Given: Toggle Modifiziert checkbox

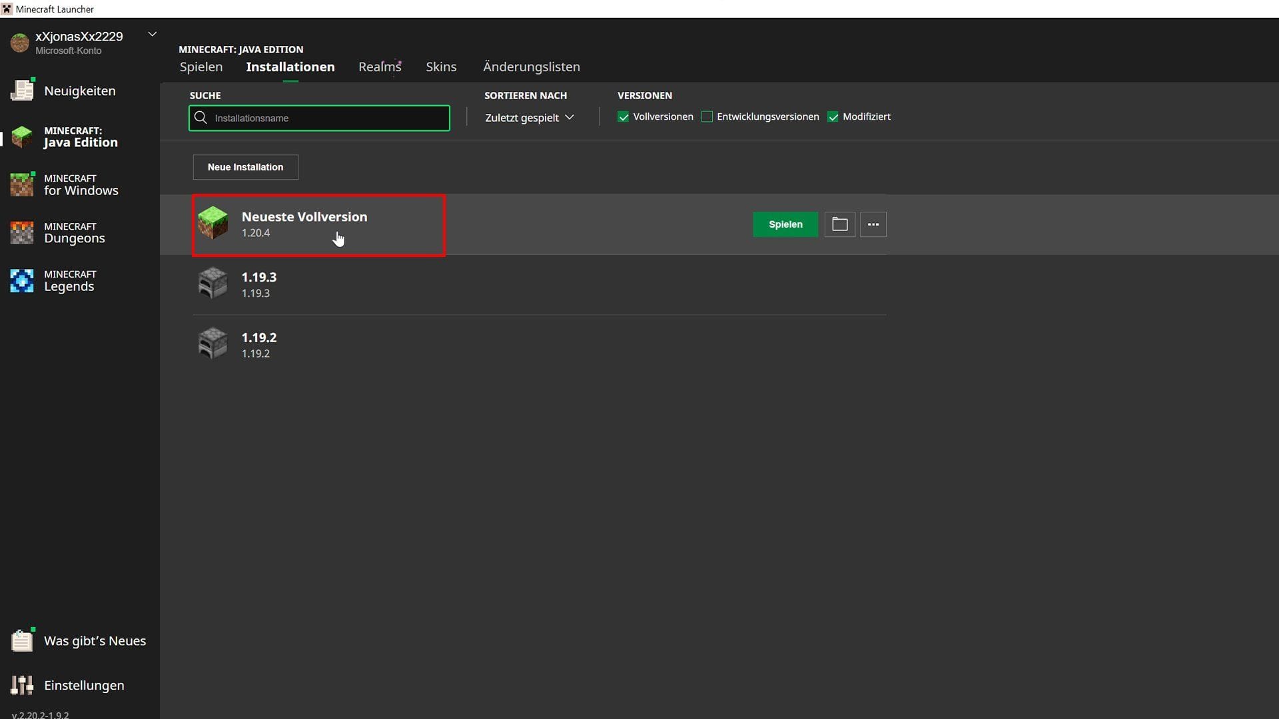Looking at the screenshot, I should (x=833, y=117).
